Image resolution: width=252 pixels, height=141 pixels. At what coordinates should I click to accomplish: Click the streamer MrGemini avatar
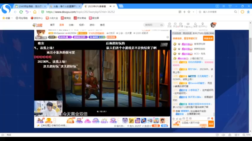pyautogui.click(x=41, y=34)
